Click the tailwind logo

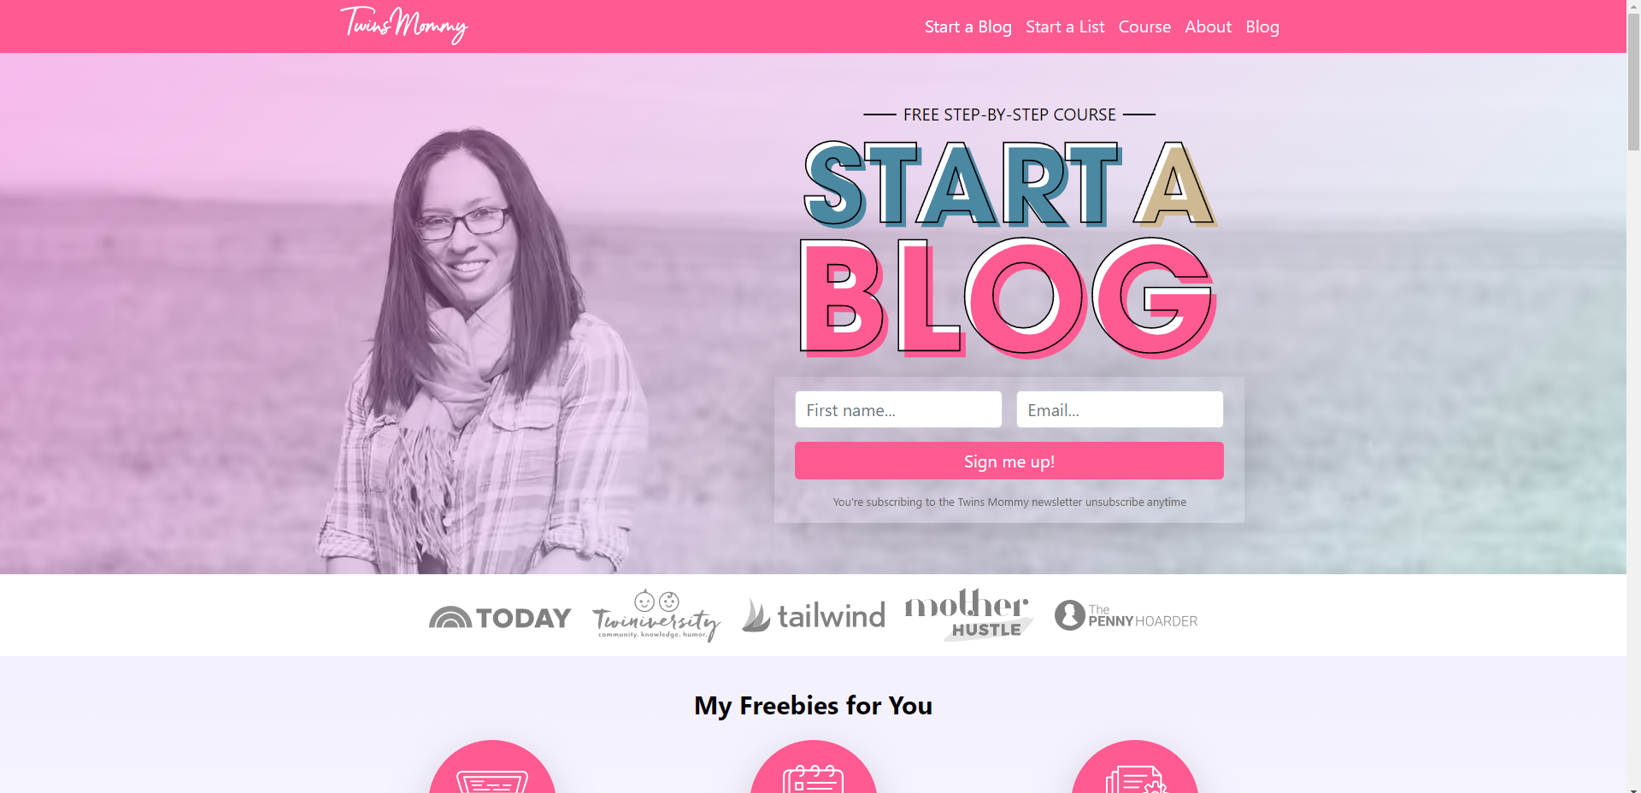pyautogui.click(x=814, y=615)
